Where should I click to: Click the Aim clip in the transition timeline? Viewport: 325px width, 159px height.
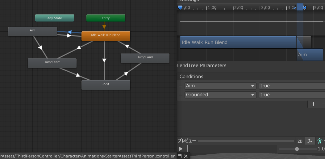(x=310, y=55)
